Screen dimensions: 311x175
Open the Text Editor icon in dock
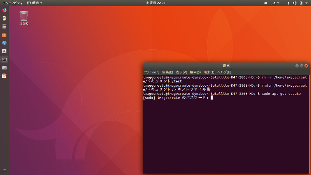pyautogui.click(x=4, y=76)
